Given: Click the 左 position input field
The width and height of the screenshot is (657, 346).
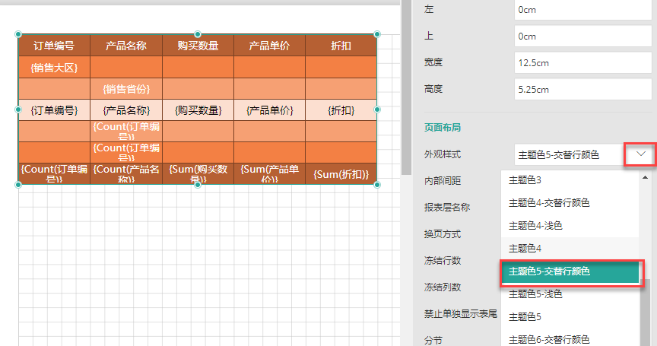Looking at the screenshot, I should click(x=582, y=10).
